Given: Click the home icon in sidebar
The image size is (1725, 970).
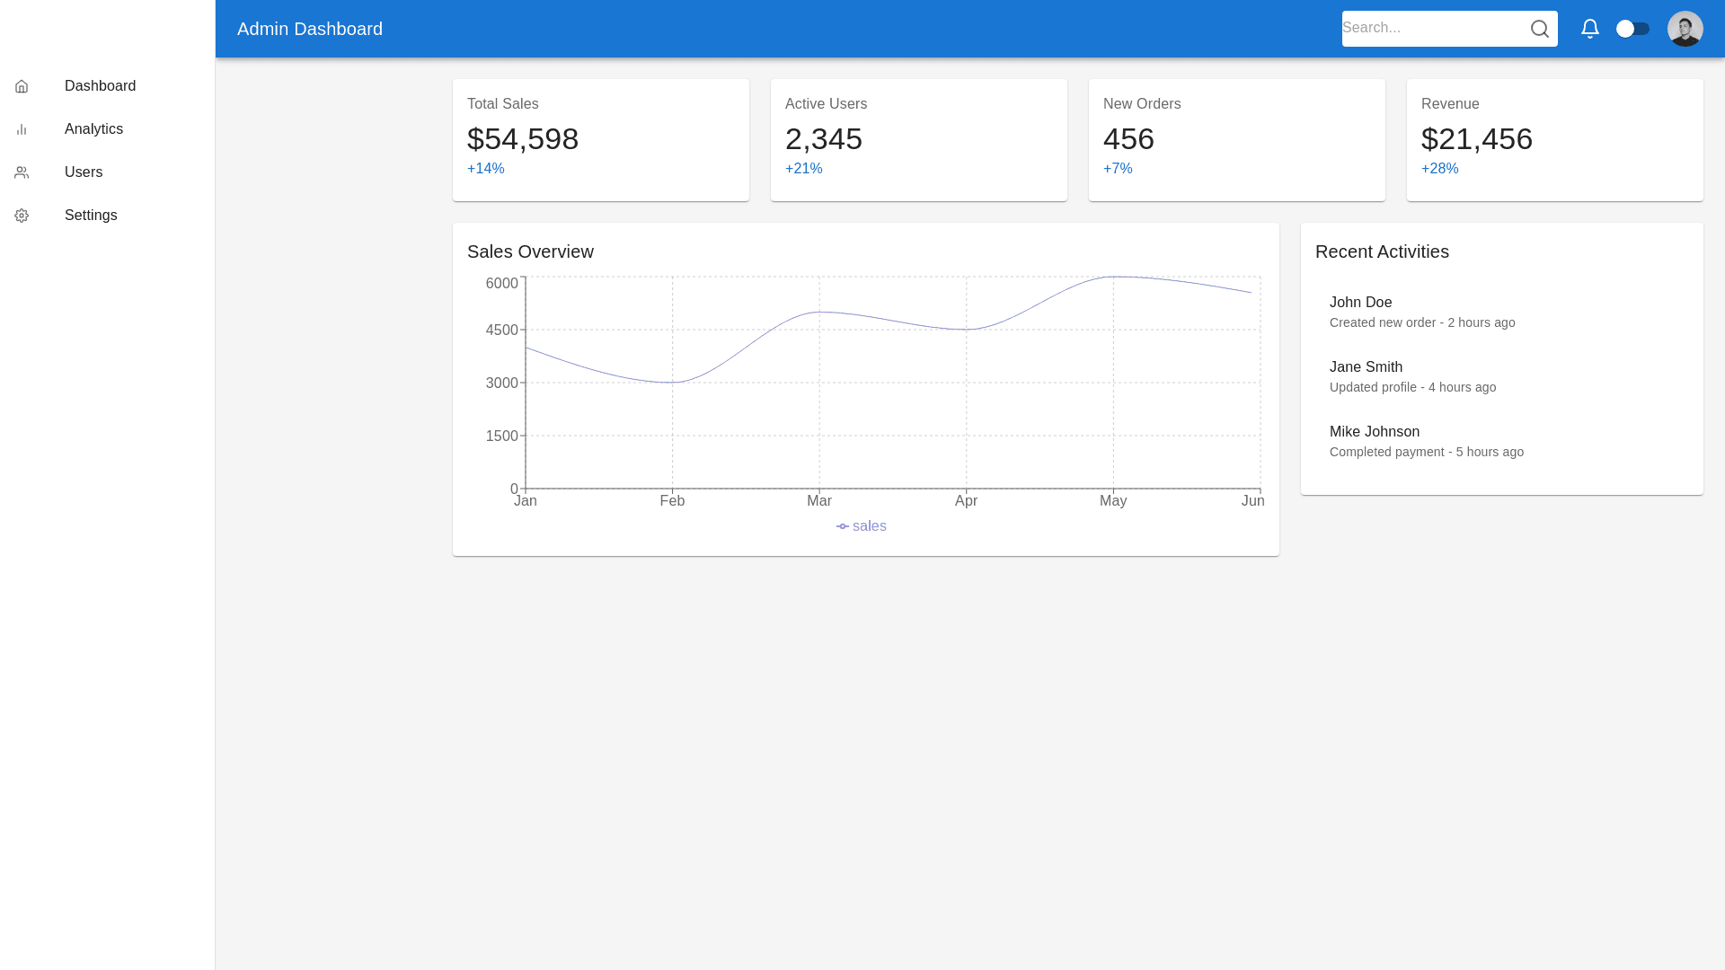Looking at the screenshot, I should 22,86.
